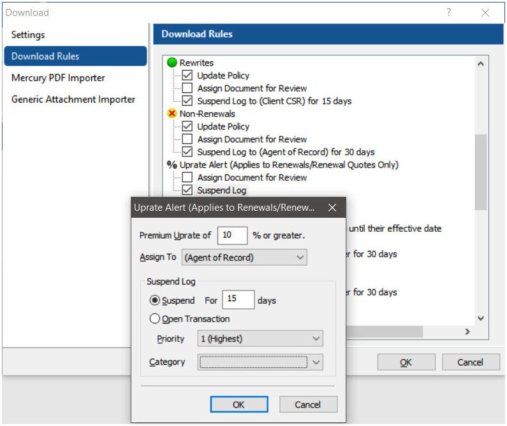Click the vertical scrollbar down arrow
This screenshot has height=426, width=507.
pos(480,318)
